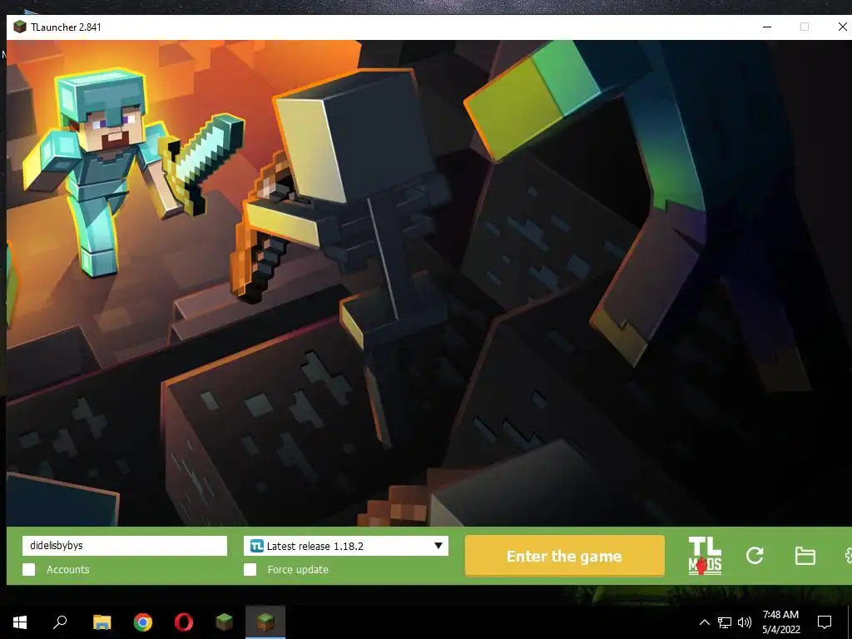Screen dimensions: 852x639
Task: Show hidden system tray icons
Action: [x=704, y=622]
